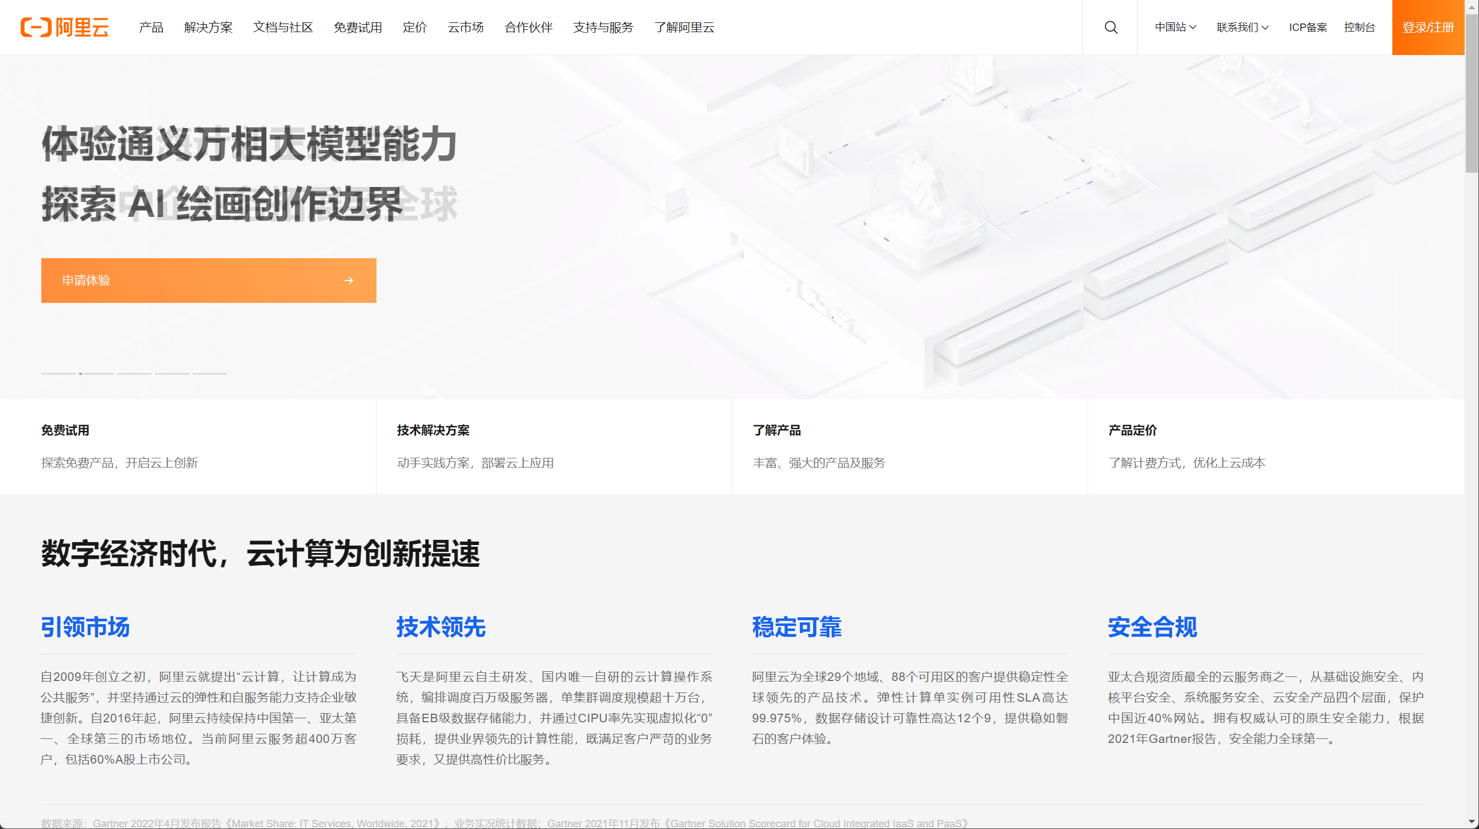
Task: Open the 产品 menu
Action: (x=151, y=27)
